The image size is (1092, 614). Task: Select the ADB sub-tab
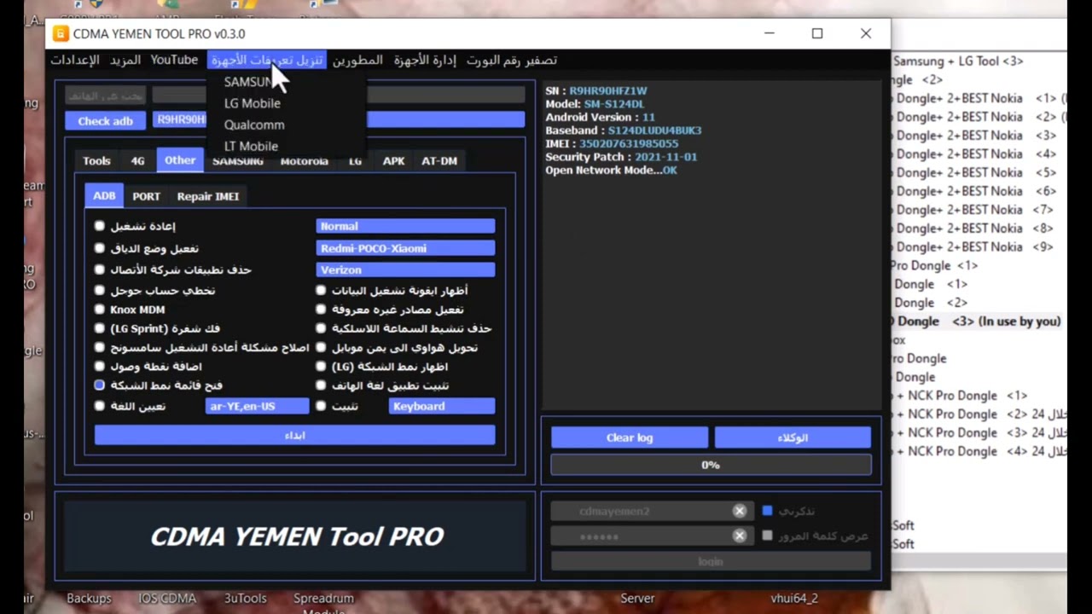click(x=104, y=196)
